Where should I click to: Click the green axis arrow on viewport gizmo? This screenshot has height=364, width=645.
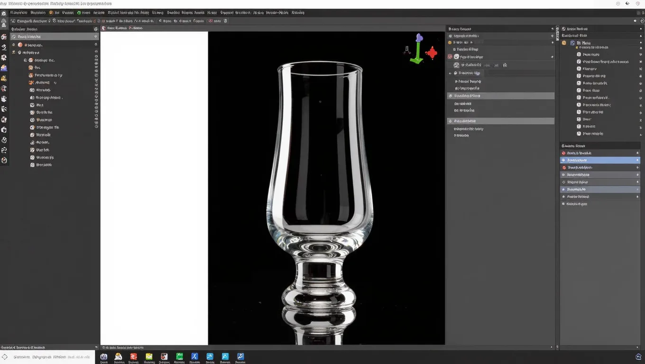(x=417, y=53)
